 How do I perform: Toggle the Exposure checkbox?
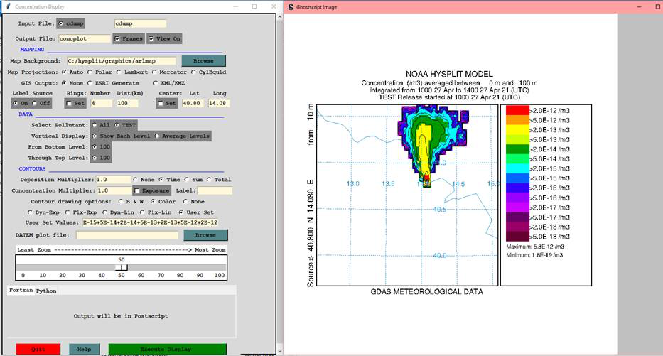[x=137, y=190]
